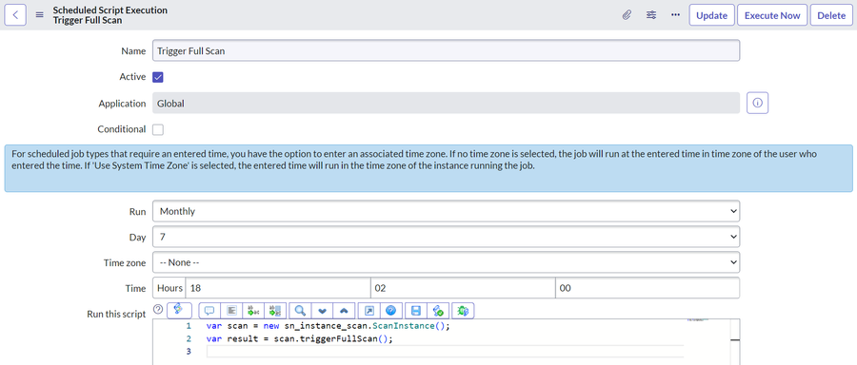Image resolution: width=857 pixels, height=365 pixels.
Task: Click the Execute Now button
Action: (x=772, y=15)
